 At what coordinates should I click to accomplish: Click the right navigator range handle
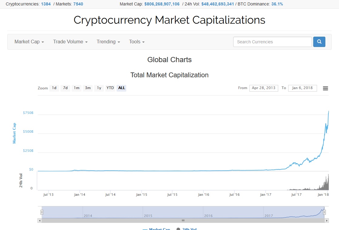click(x=324, y=212)
